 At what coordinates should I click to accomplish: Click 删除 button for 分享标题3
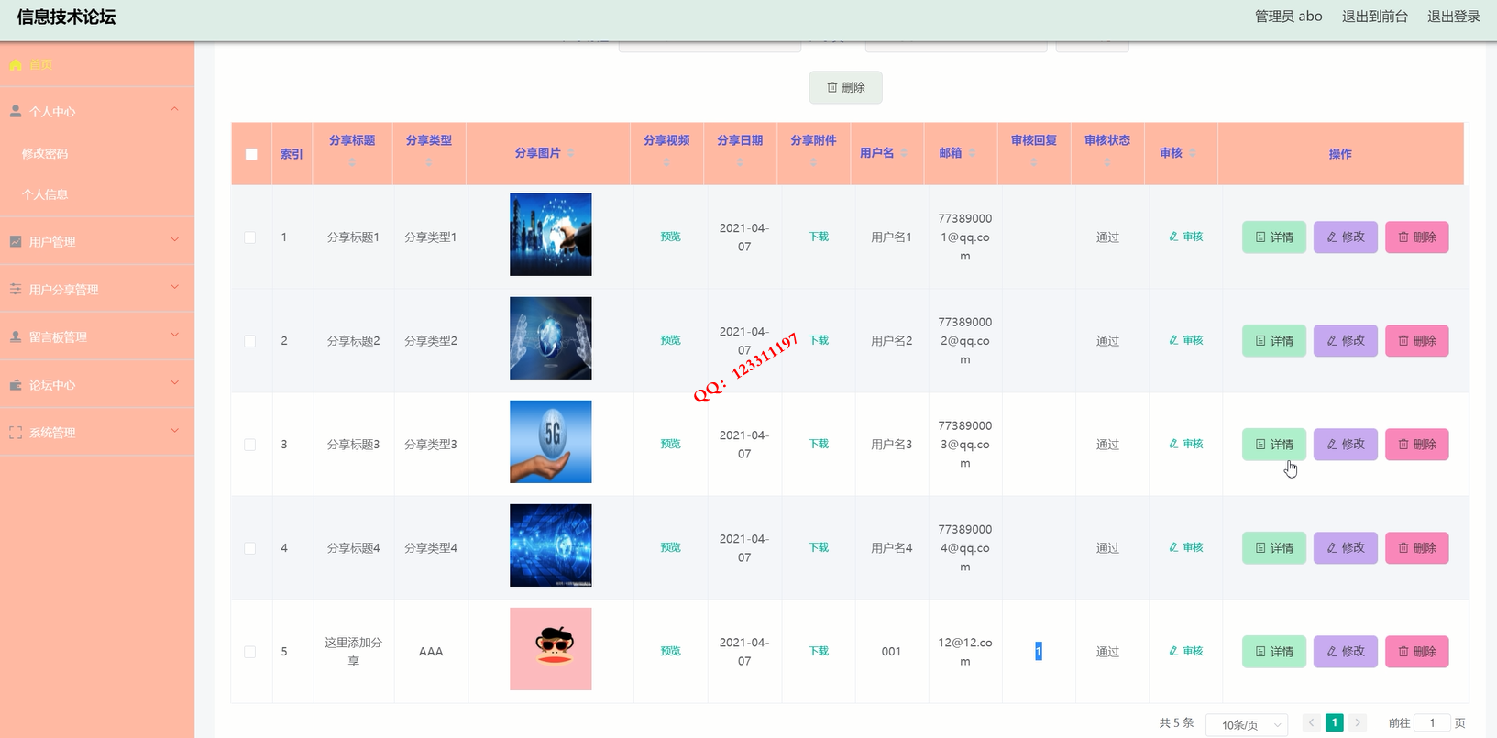tap(1417, 445)
